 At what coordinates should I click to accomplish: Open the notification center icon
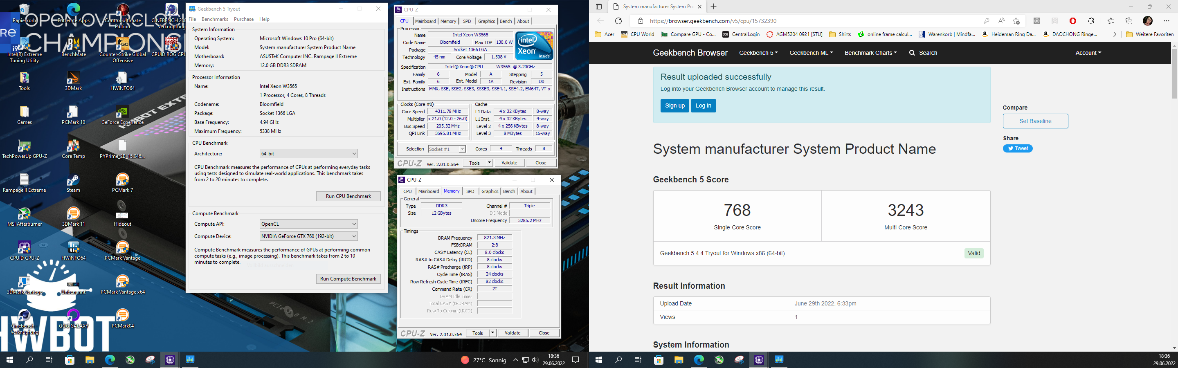(576, 360)
